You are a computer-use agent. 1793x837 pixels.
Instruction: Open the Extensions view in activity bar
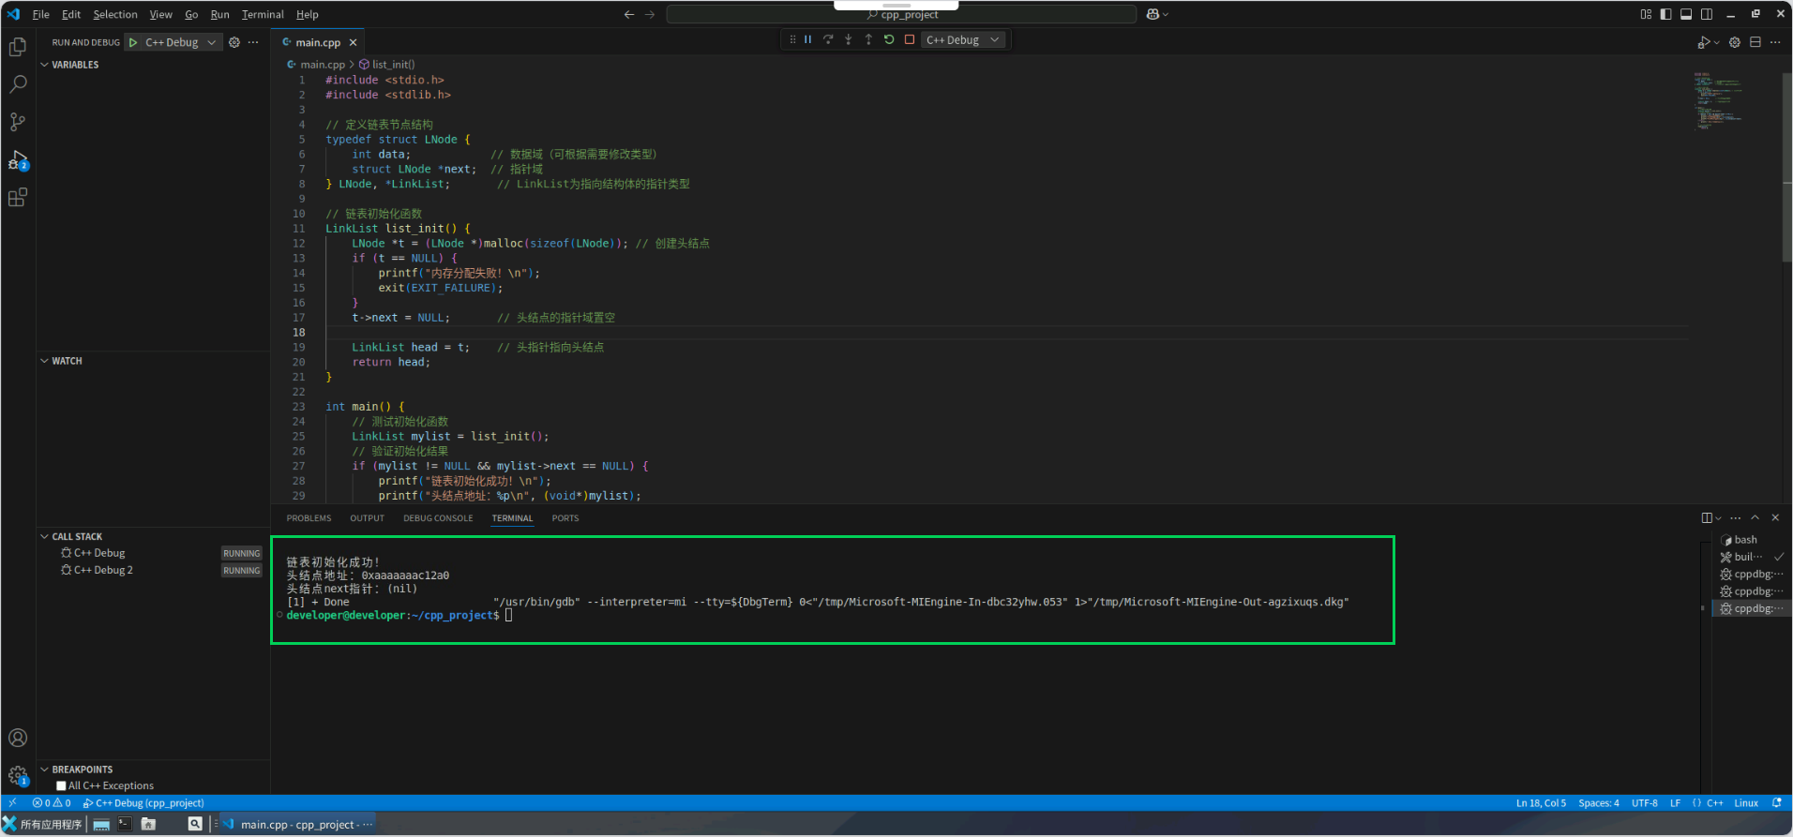click(18, 198)
